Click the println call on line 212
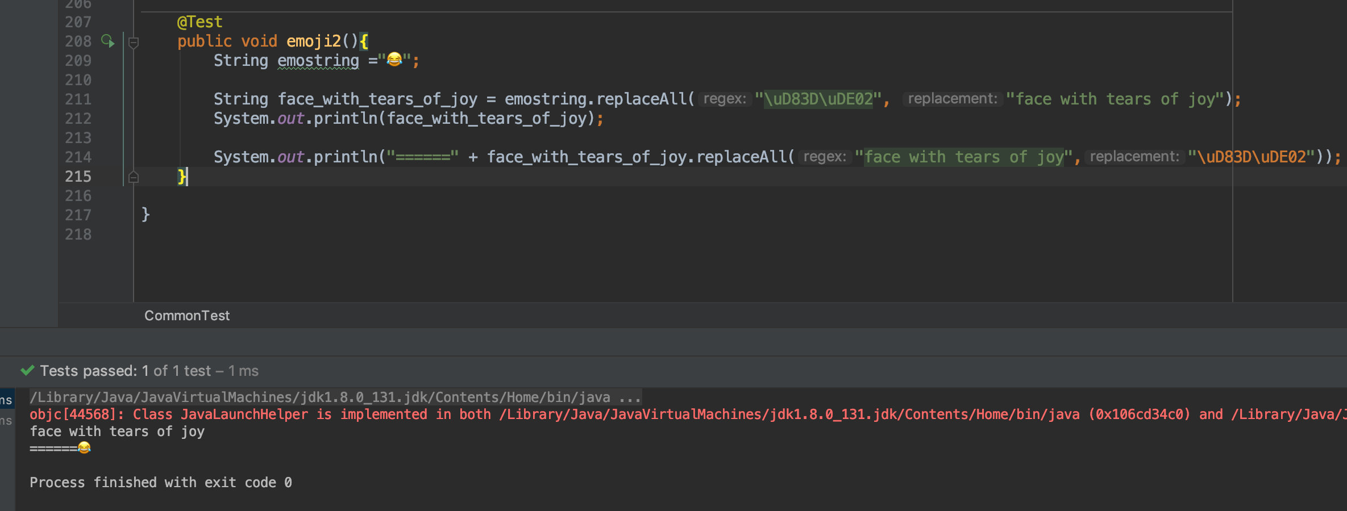This screenshot has width=1347, height=511. click(346, 119)
